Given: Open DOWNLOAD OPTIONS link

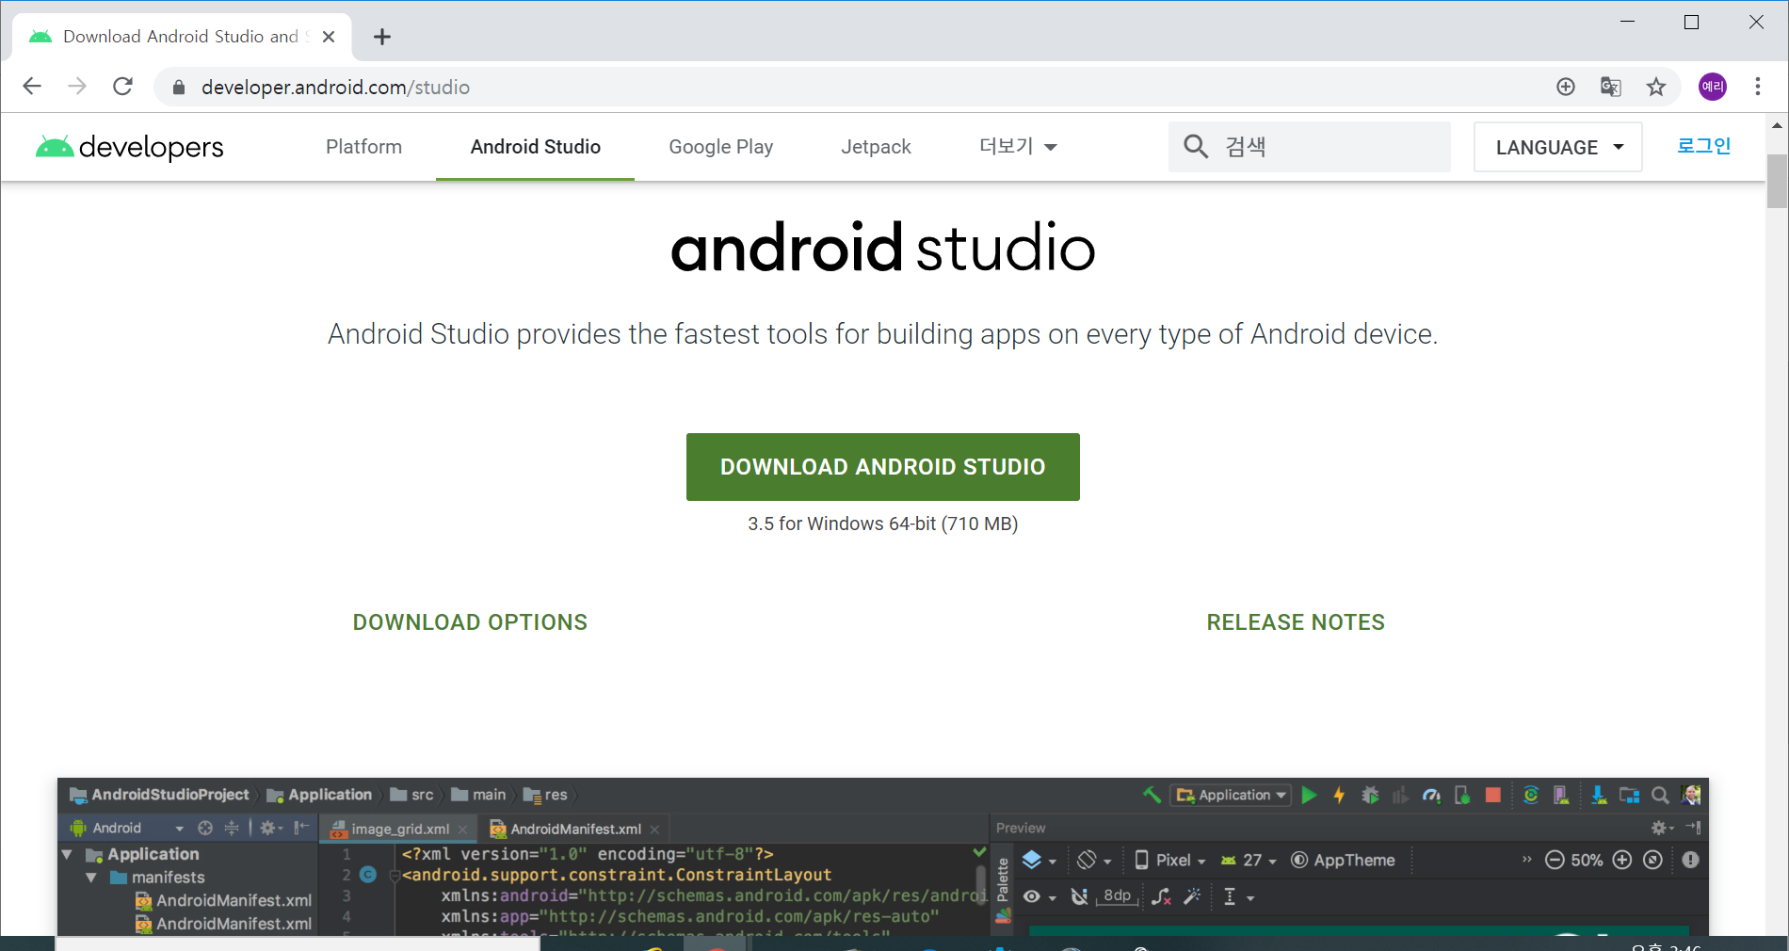Looking at the screenshot, I should click(470, 622).
